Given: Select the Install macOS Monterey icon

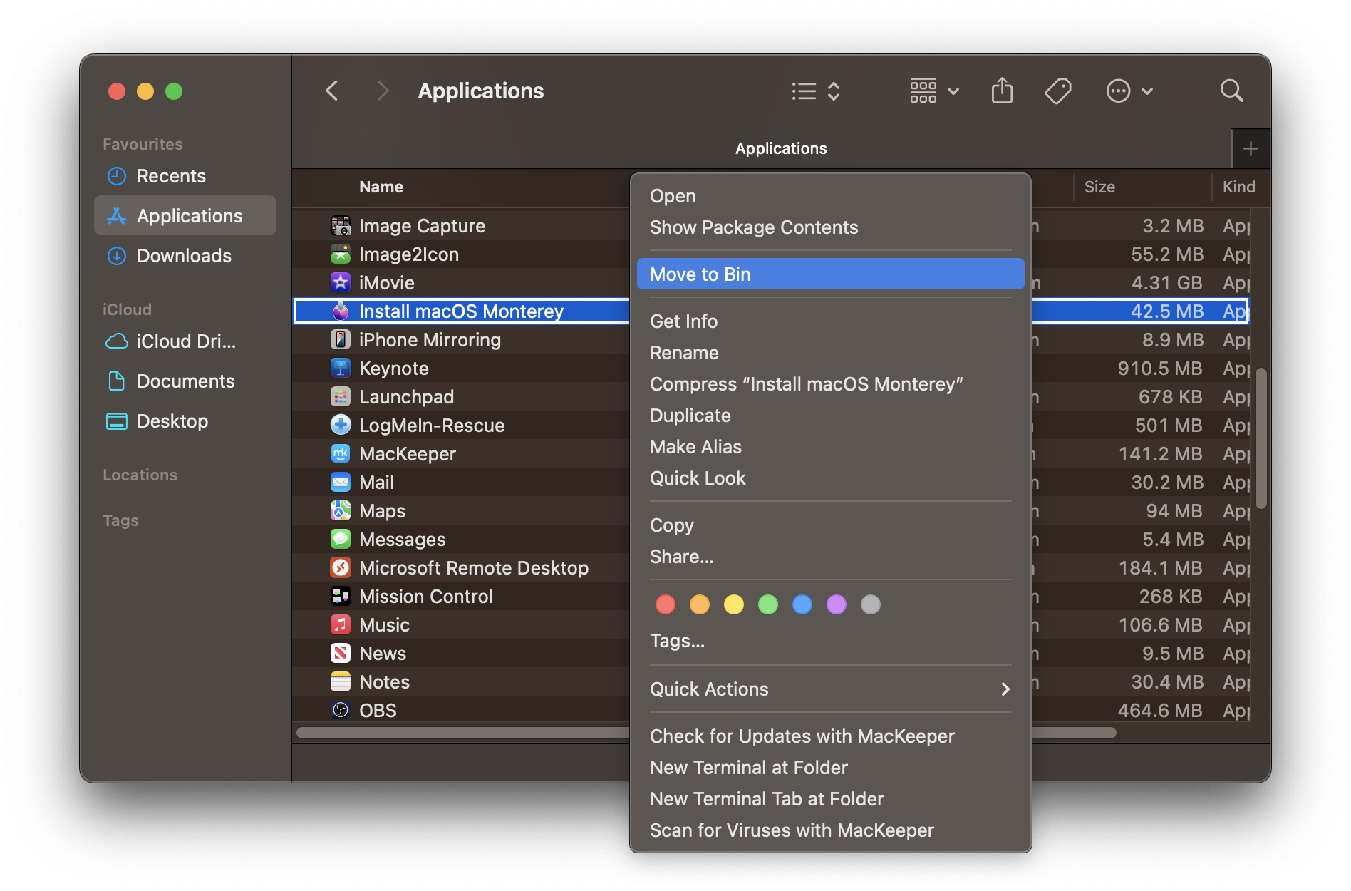Looking at the screenshot, I should pyautogui.click(x=341, y=311).
